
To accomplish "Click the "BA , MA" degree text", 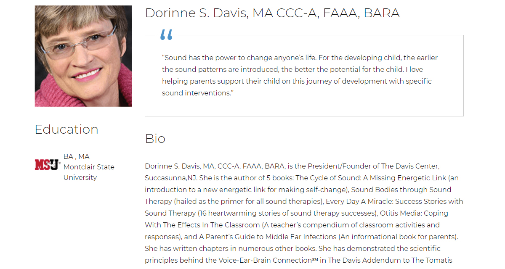I will point(77,156).
